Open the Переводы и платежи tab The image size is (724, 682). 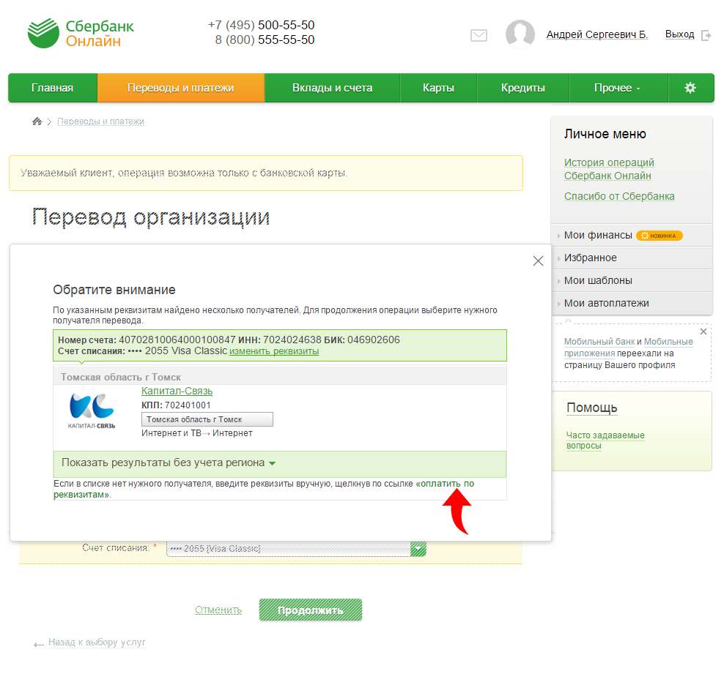click(180, 88)
